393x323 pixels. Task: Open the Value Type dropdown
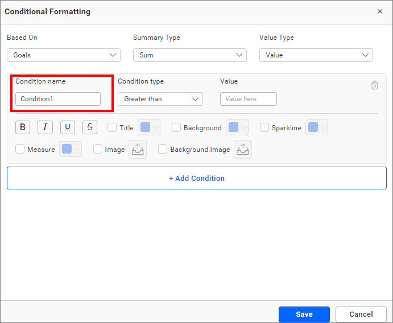click(316, 55)
